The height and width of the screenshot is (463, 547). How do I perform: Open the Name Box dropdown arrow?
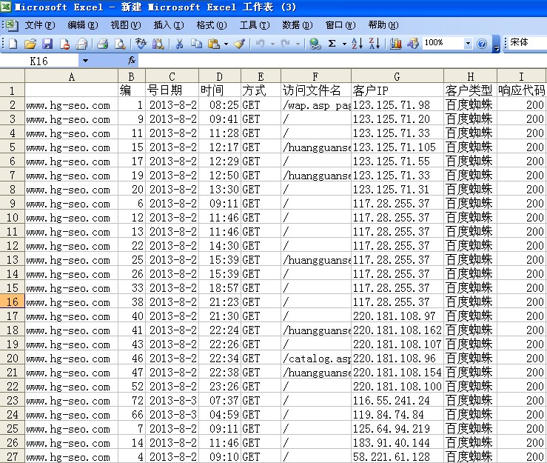pyautogui.click(x=85, y=61)
